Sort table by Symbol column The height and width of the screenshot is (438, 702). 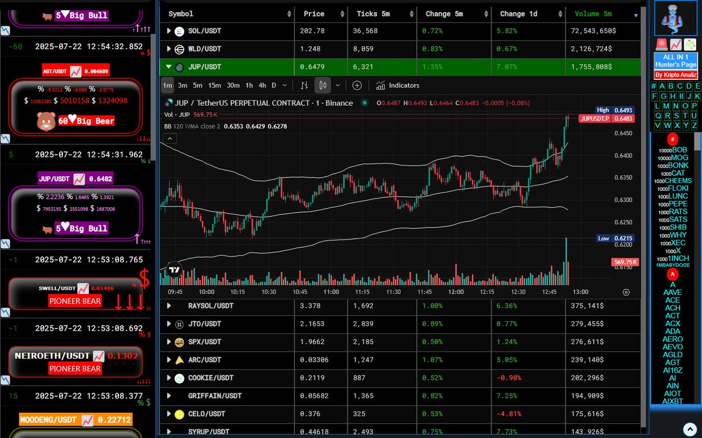227,13
